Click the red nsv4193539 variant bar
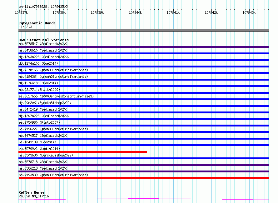 pos(144,178)
